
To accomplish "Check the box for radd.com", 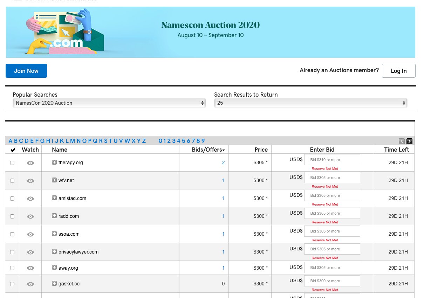I will point(12,216).
